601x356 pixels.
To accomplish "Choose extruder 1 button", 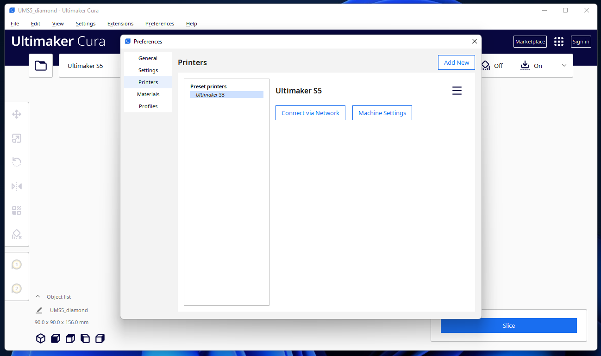I will (x=17, y=265).
